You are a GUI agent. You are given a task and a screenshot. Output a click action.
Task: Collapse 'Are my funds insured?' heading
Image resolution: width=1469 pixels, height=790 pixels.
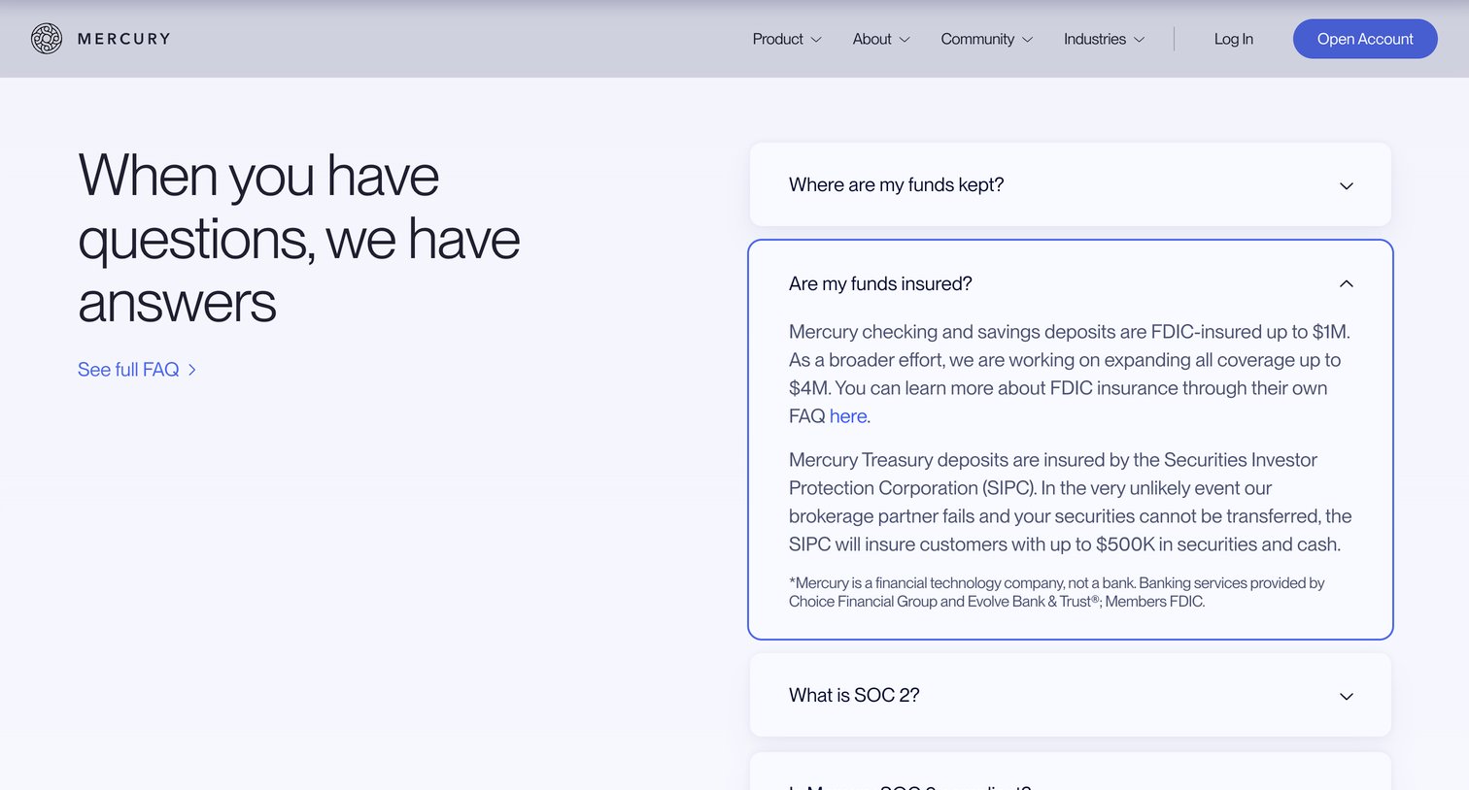coord(880,283)
